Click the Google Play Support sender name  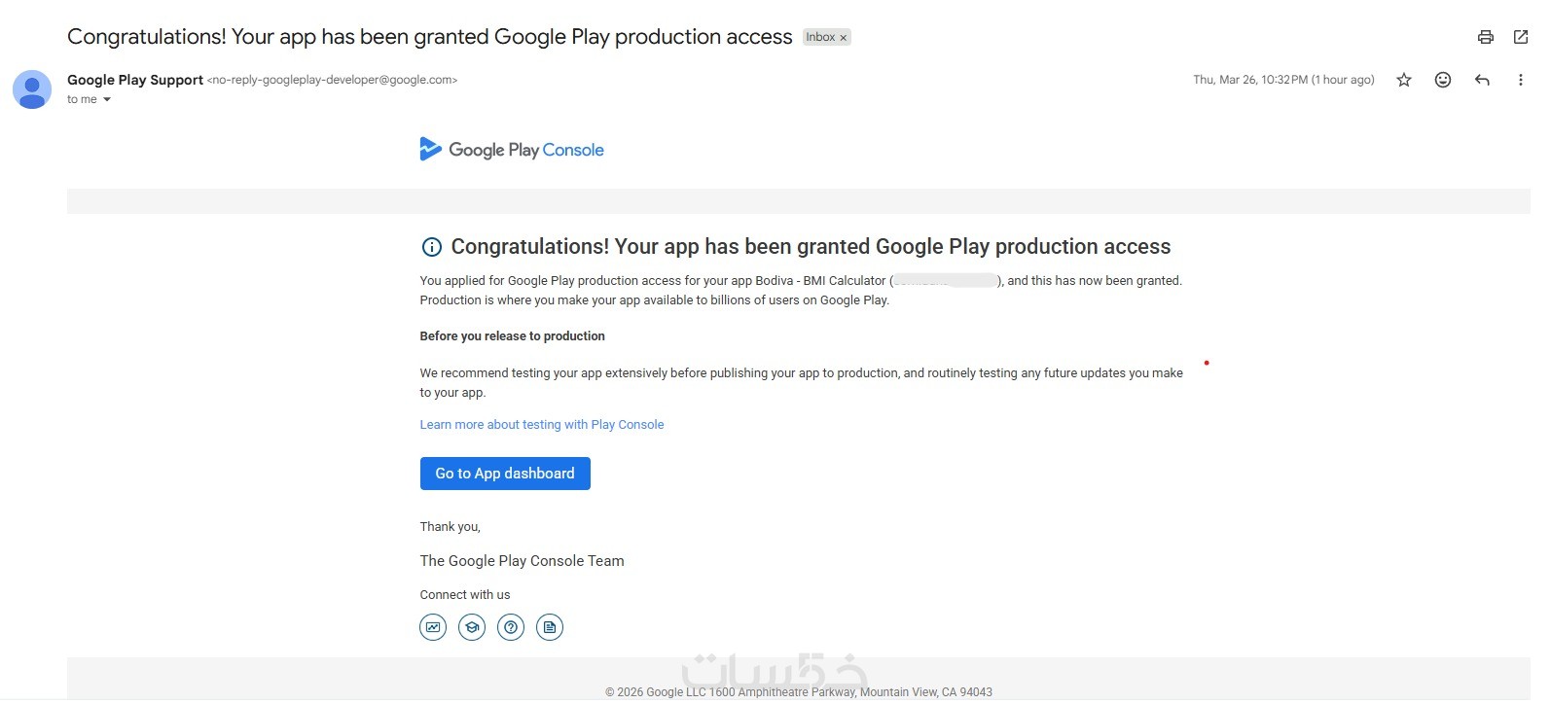(135, 80)
